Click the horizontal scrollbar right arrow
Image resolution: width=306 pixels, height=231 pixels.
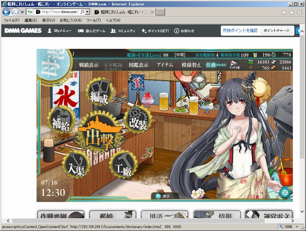tap(292, 220)
